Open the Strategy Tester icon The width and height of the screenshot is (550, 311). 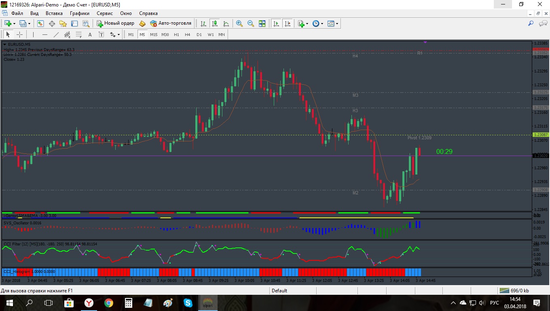[86, 23]
